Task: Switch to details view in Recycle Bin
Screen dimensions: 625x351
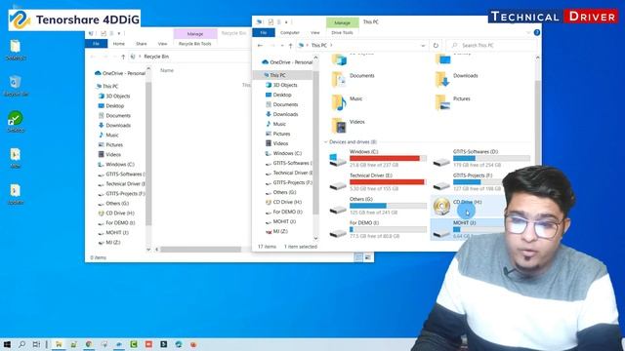Action: [358, 257]
